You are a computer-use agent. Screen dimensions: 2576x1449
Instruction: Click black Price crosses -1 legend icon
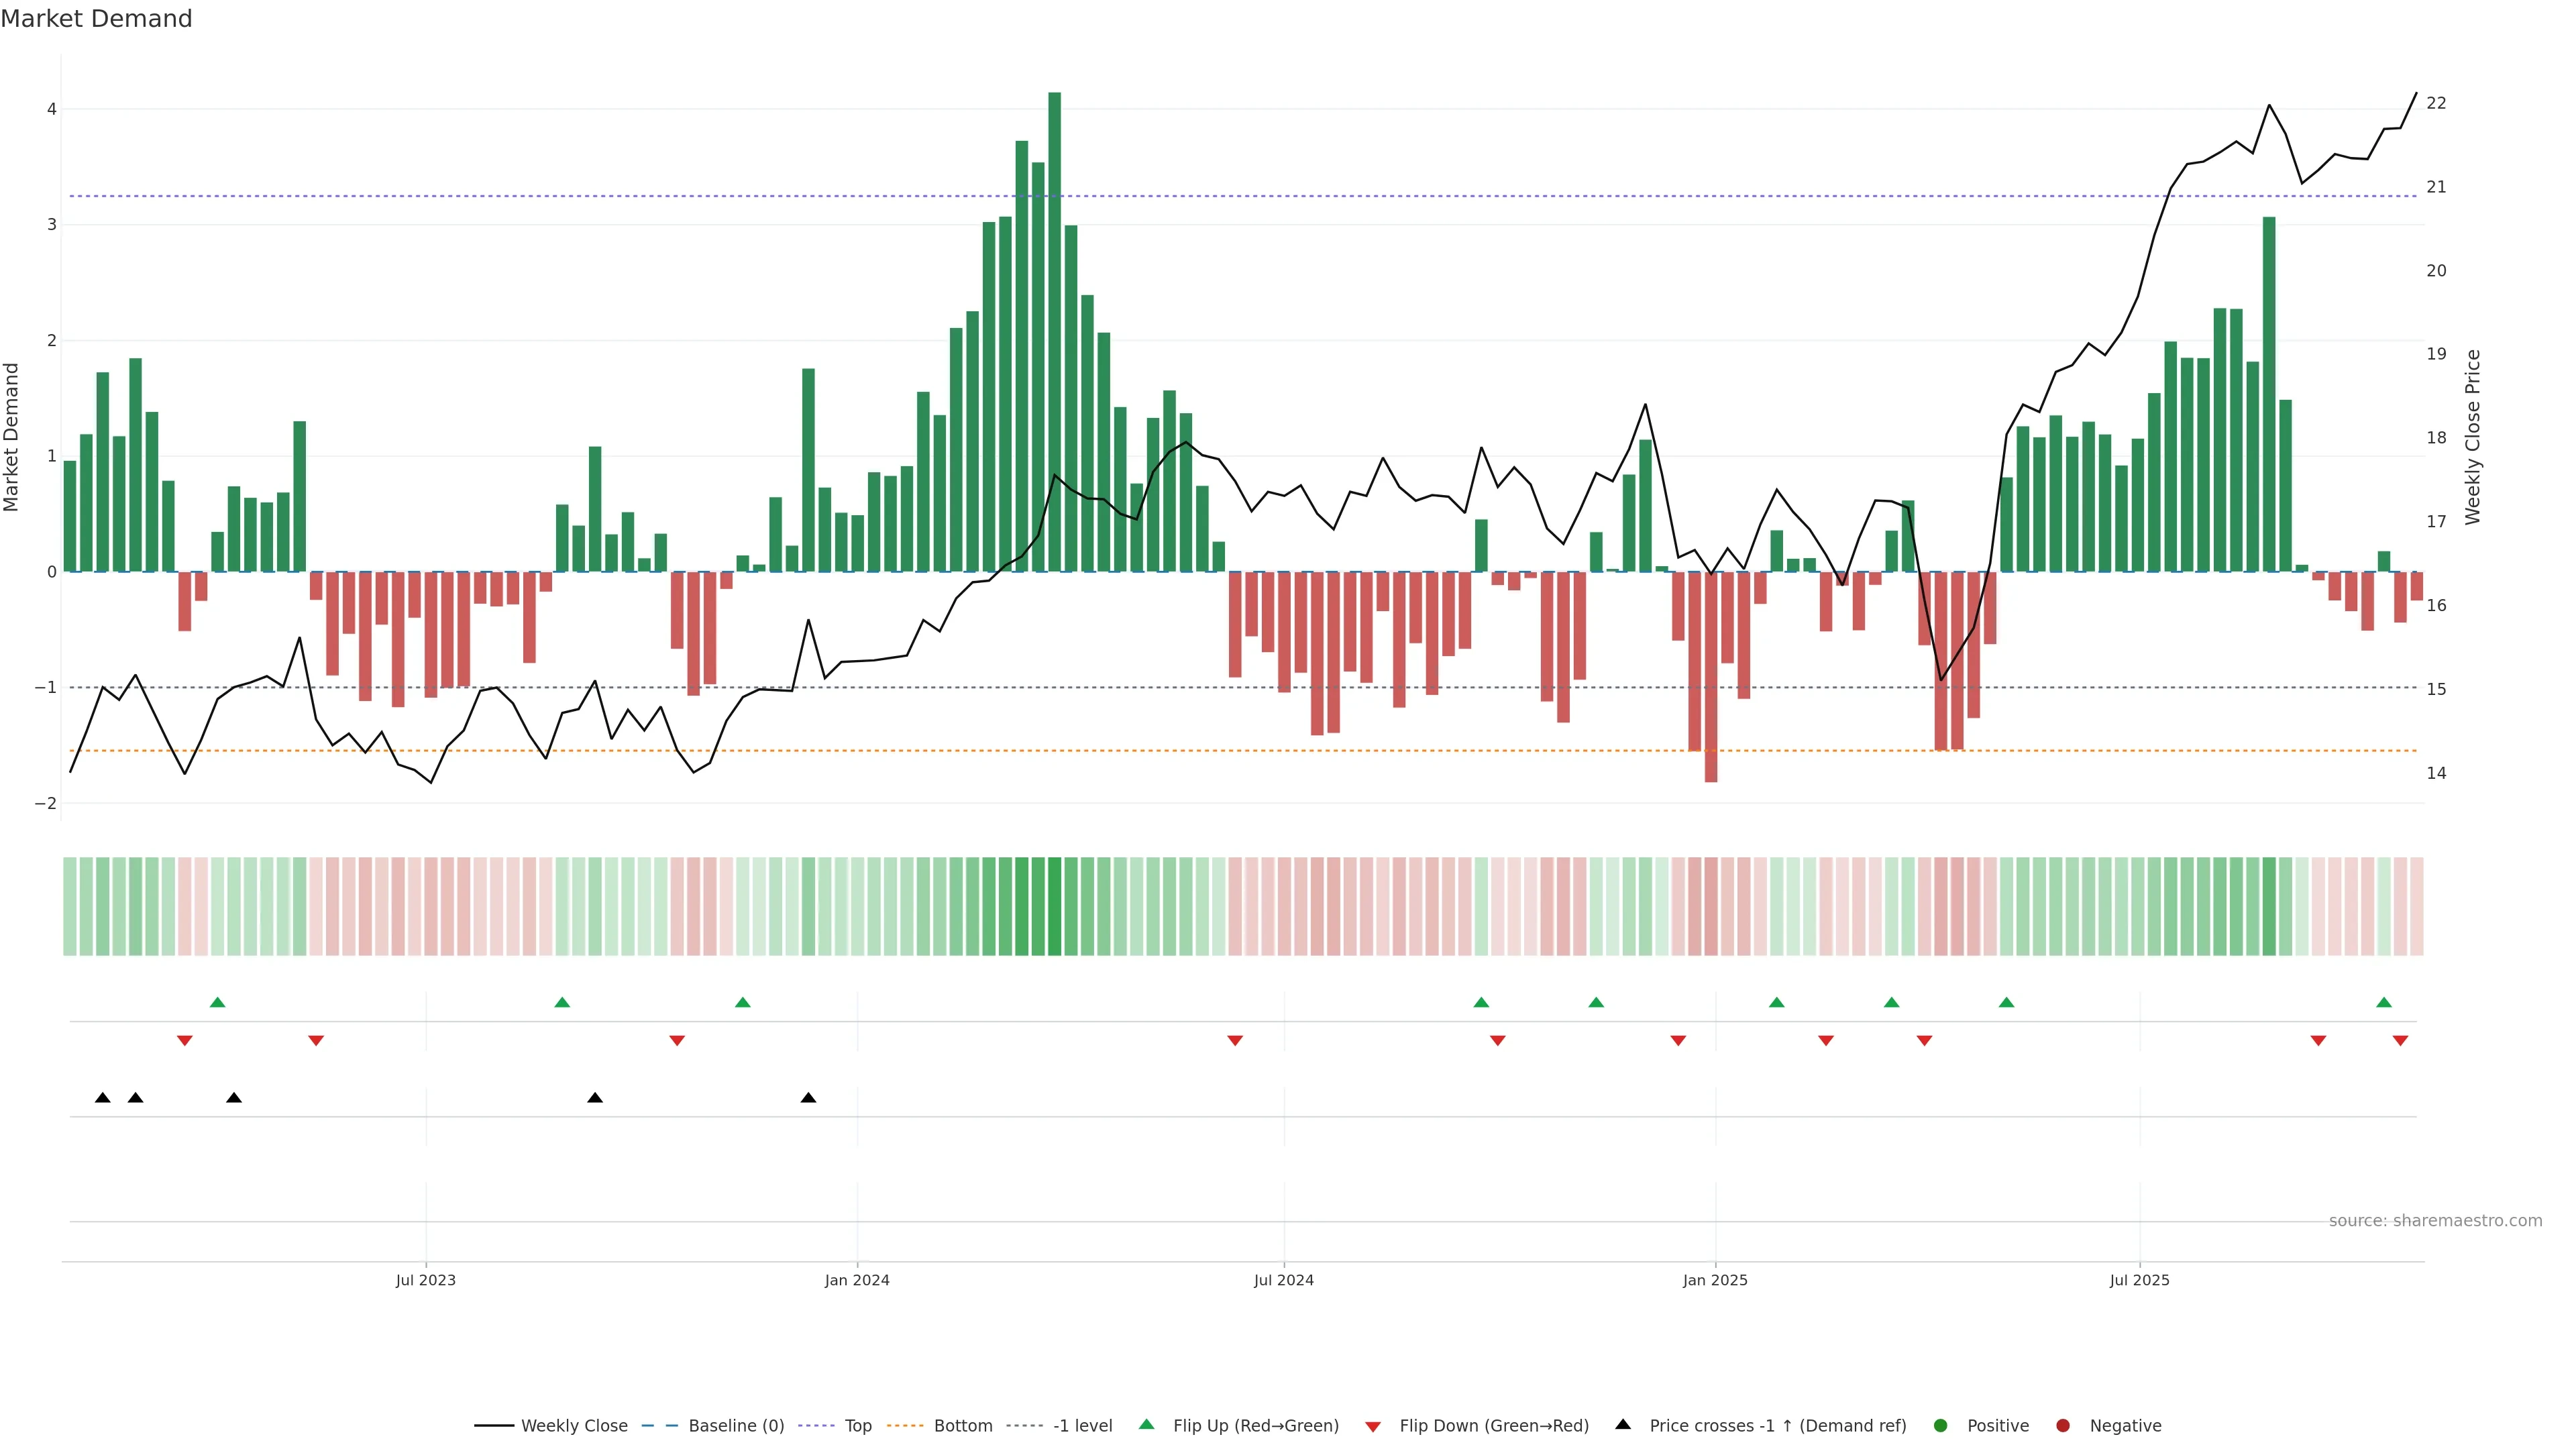coord(1623,1424)
